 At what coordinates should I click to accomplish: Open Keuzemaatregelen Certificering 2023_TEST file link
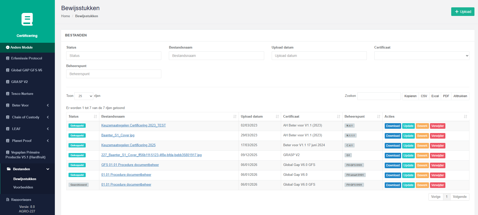coord(133,125)
